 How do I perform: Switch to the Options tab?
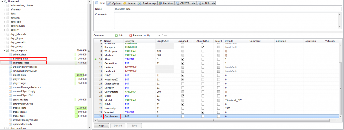click(x=114, y=3)
